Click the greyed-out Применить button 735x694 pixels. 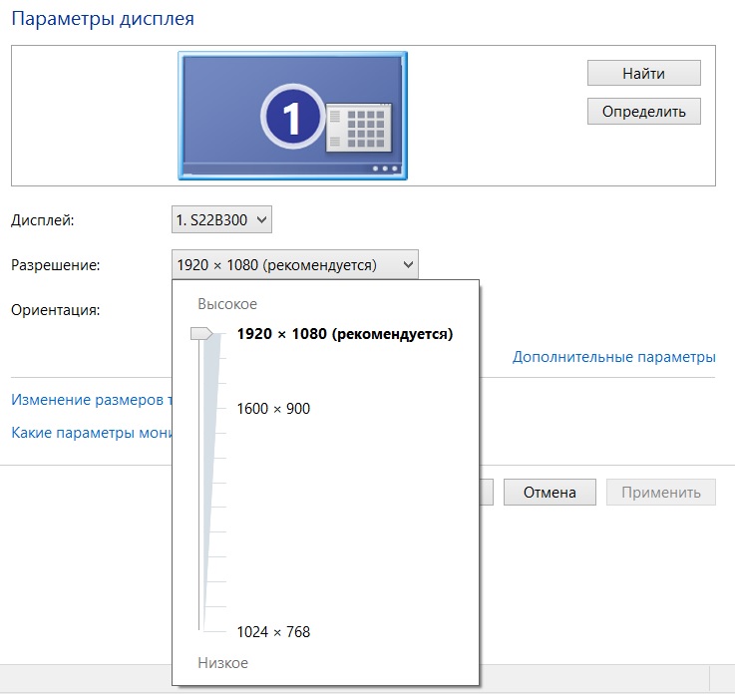661,492
